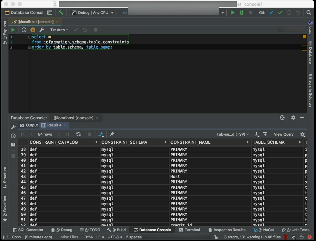Click the TABLE_SCHEMA column header
The image size is (316, 241).
277,142
